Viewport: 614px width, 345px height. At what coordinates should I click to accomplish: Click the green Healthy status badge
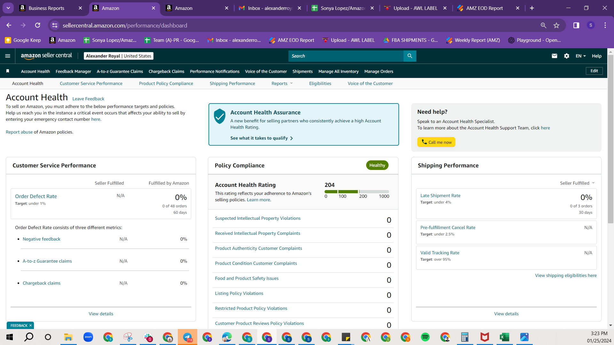point(377,165)
